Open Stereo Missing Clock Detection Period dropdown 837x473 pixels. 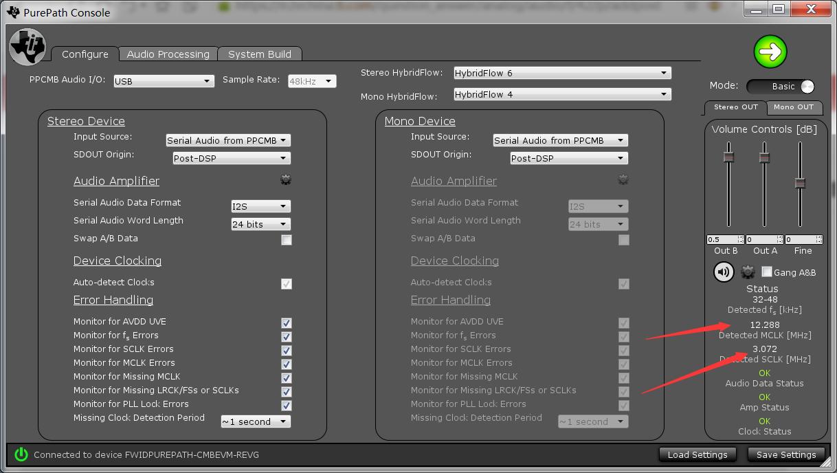click(255, 421)
